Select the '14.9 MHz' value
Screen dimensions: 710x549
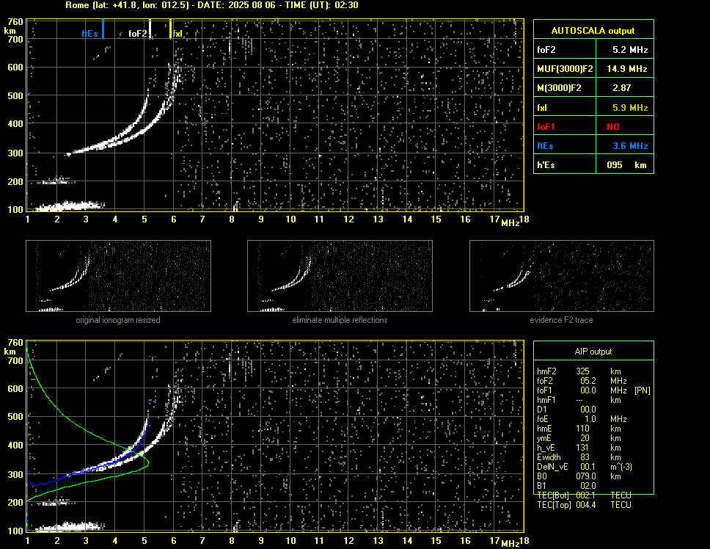(x=626, y=69)
